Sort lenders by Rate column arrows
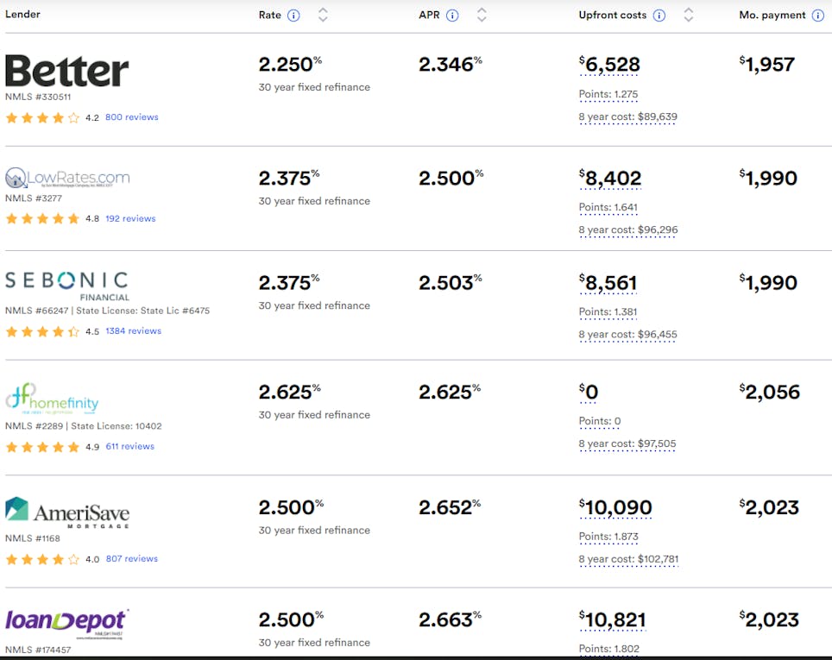 click(323, 15)
